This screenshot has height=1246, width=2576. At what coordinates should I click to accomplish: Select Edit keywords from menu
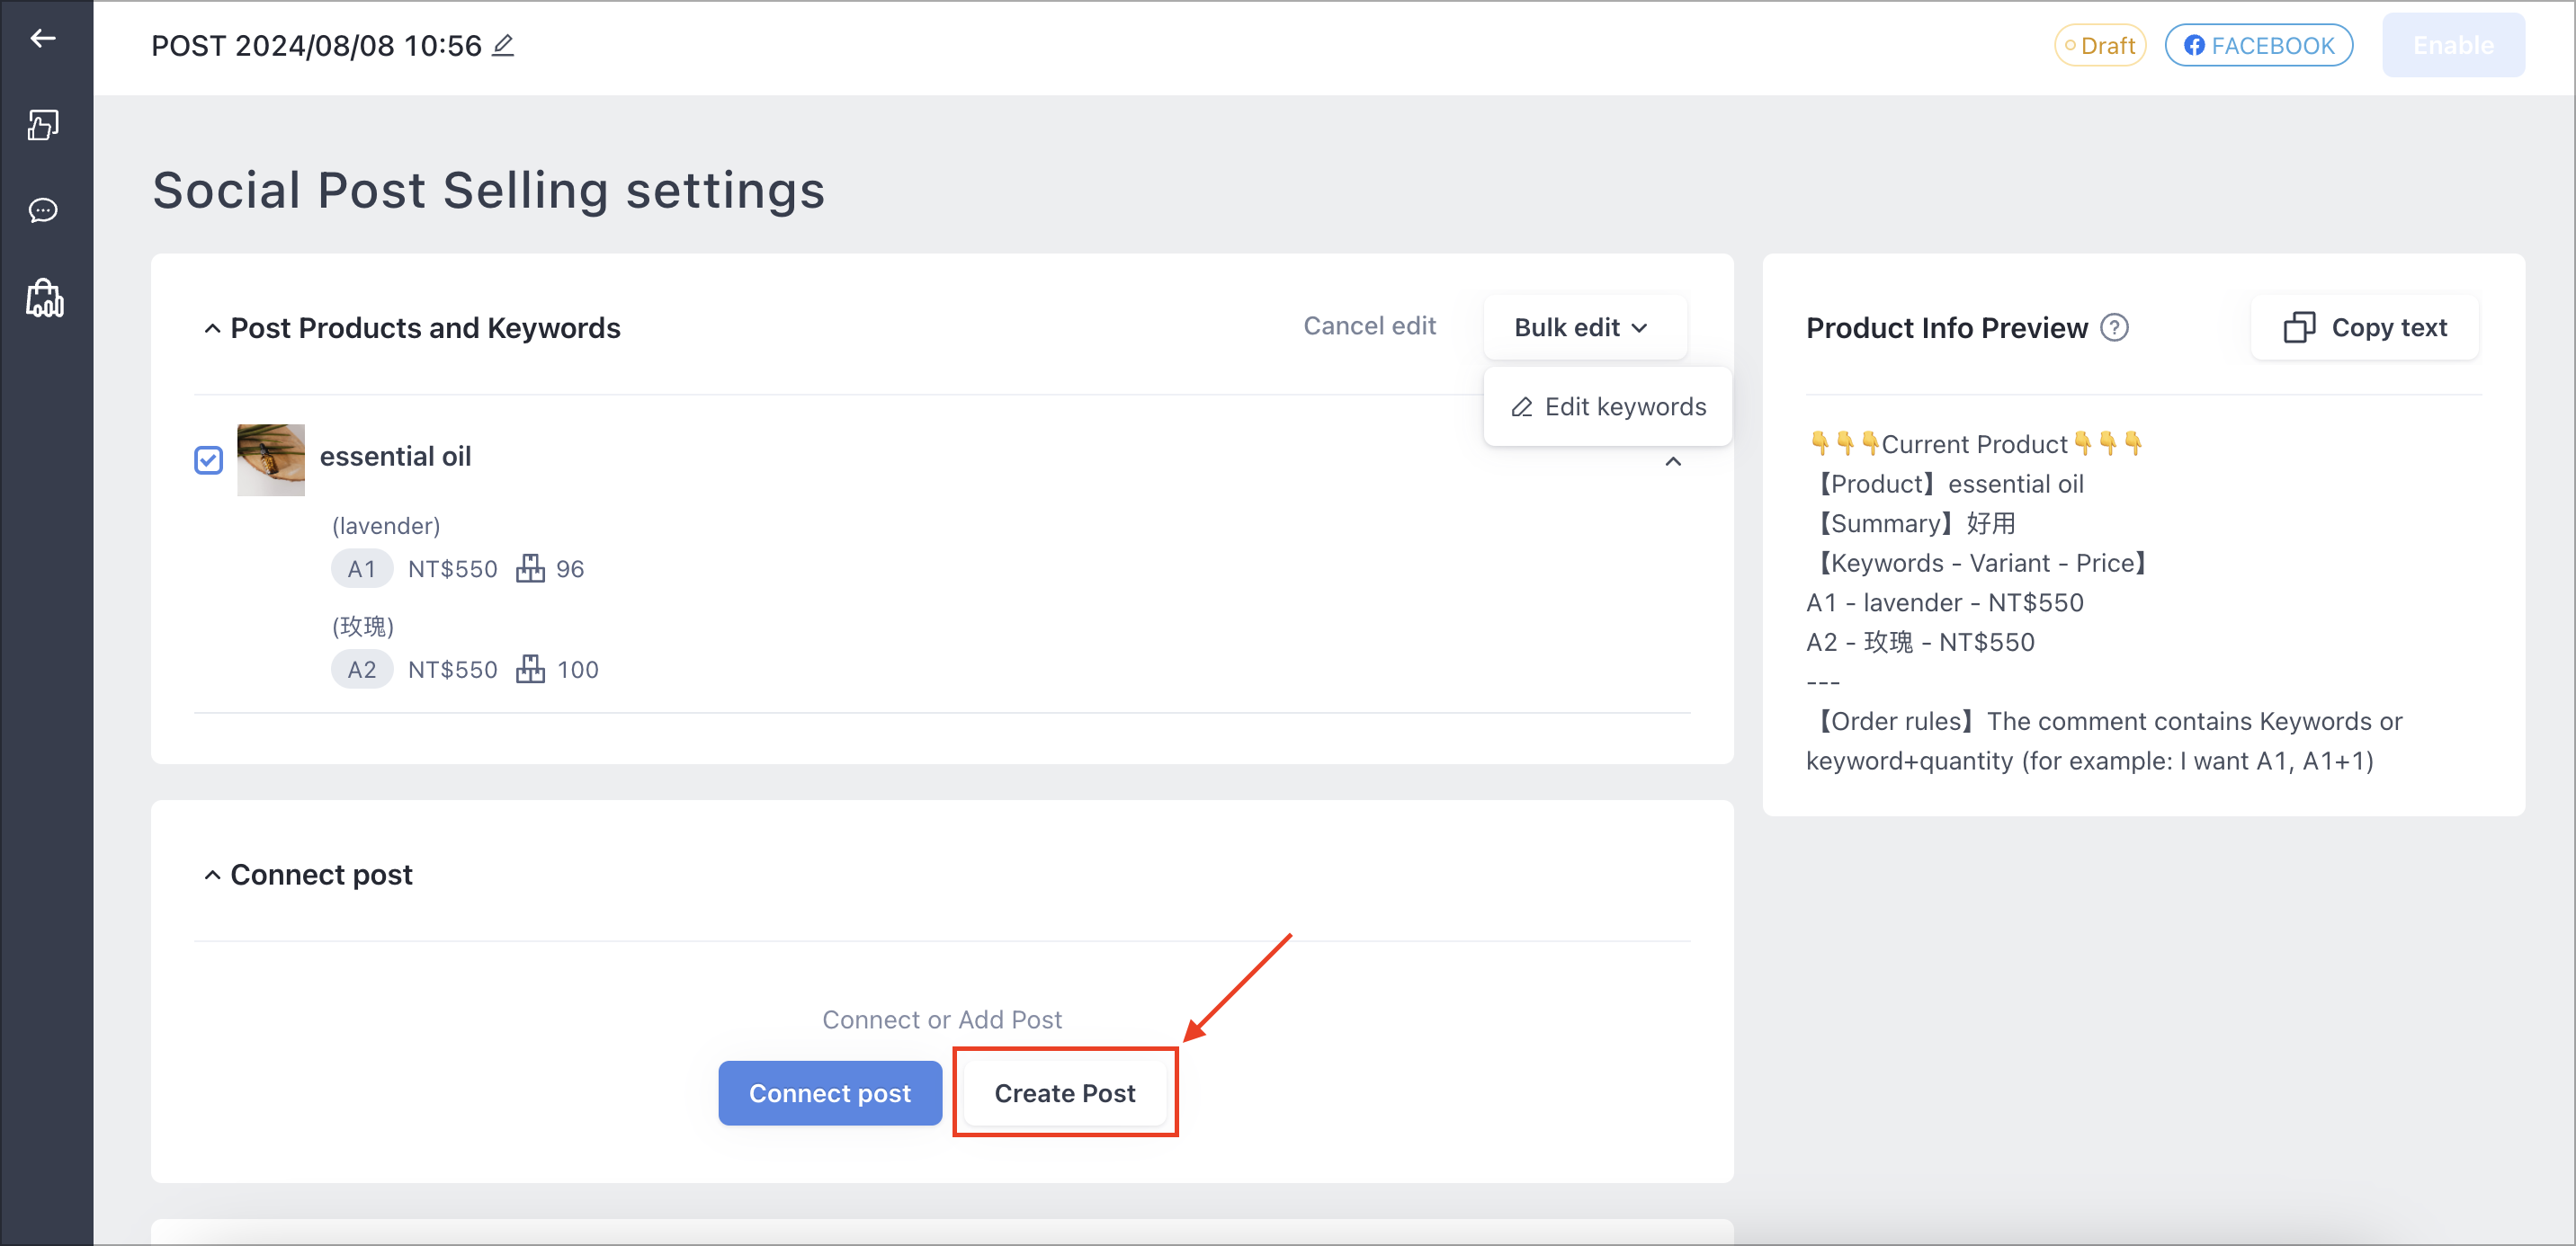point(1608,406)
